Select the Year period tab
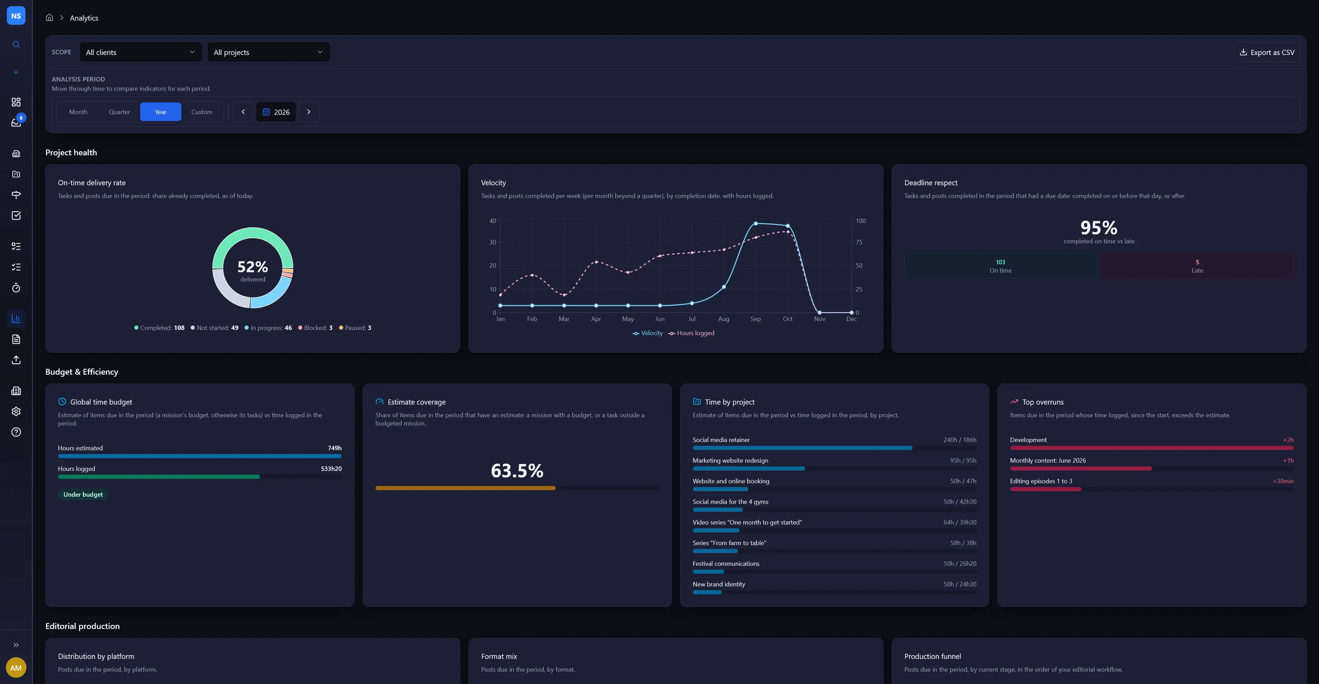 point(161,112)
